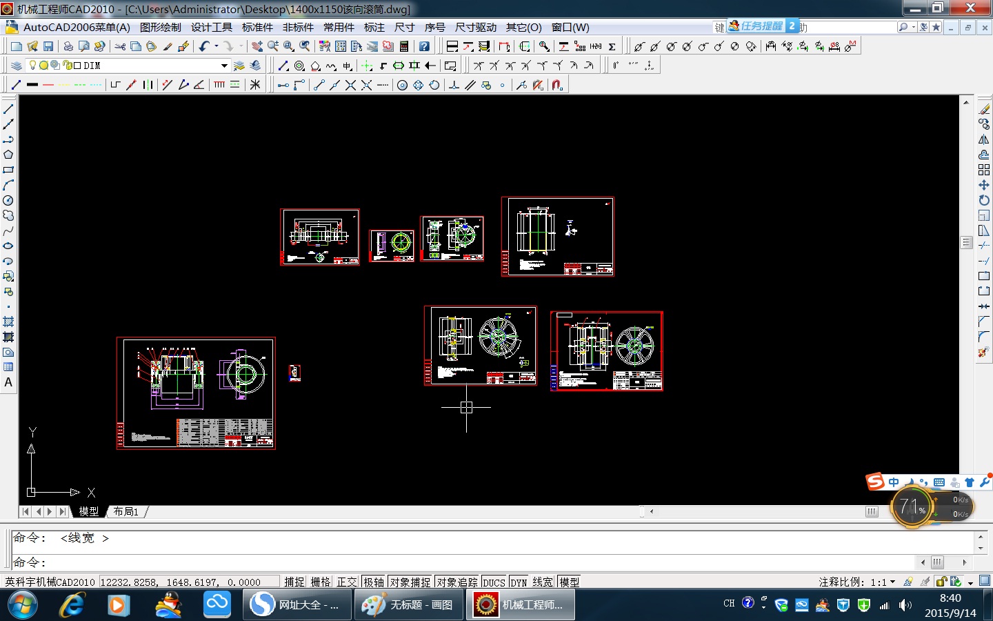
Task: Click the red magnet snap icon
Action: [x=557, y=85]
